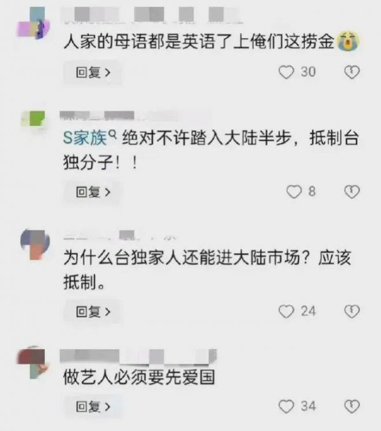Screen dimensions: 381x431
Task: Tap the search icon beside S家族
Action: tap(112, 134)
